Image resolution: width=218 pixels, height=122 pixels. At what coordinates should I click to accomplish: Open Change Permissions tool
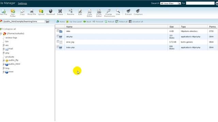(110, 13)
